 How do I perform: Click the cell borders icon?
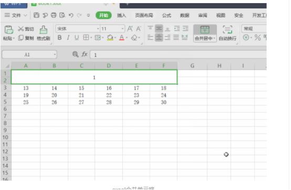coord(86,38)
